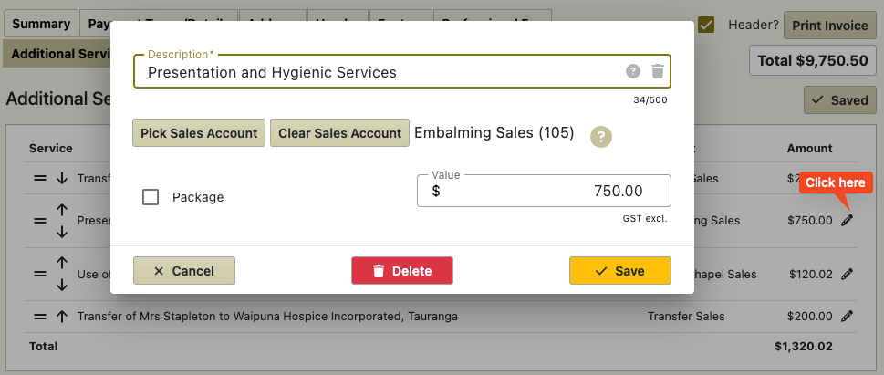Move second service row up with arrow

[x=62, y=210]
